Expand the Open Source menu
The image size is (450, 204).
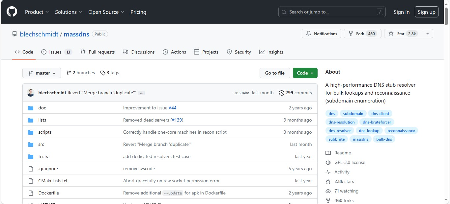point(106,12)
